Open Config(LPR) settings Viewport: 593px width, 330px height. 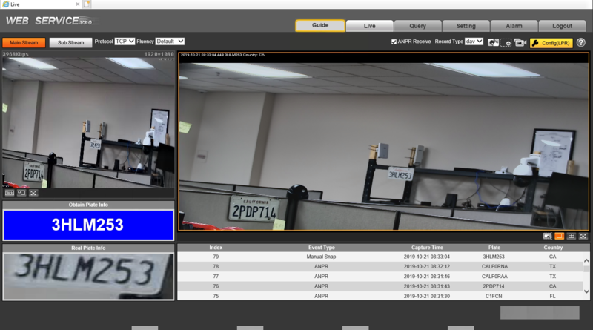[551, 43]
